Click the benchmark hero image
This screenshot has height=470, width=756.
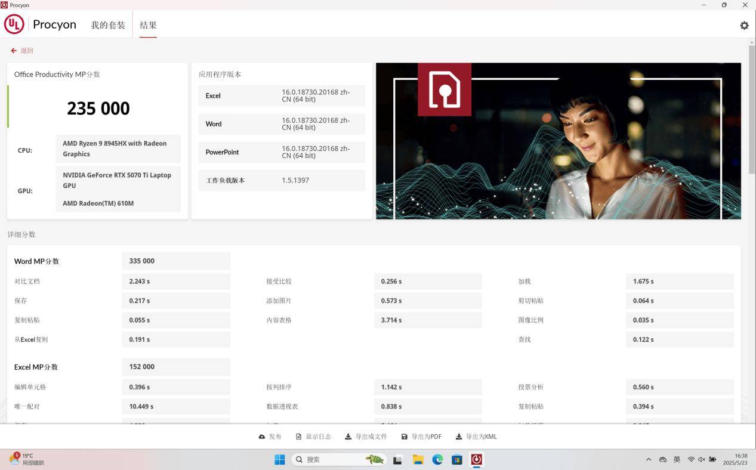[558, 141]
